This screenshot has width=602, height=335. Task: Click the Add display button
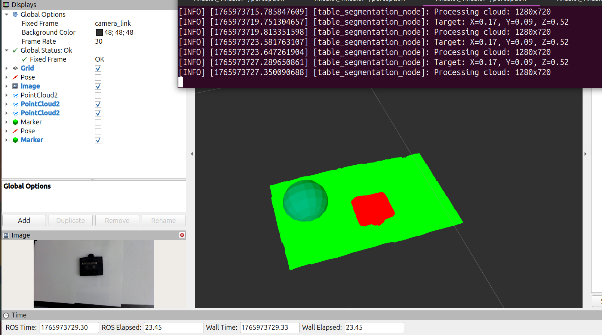point(24,220)
